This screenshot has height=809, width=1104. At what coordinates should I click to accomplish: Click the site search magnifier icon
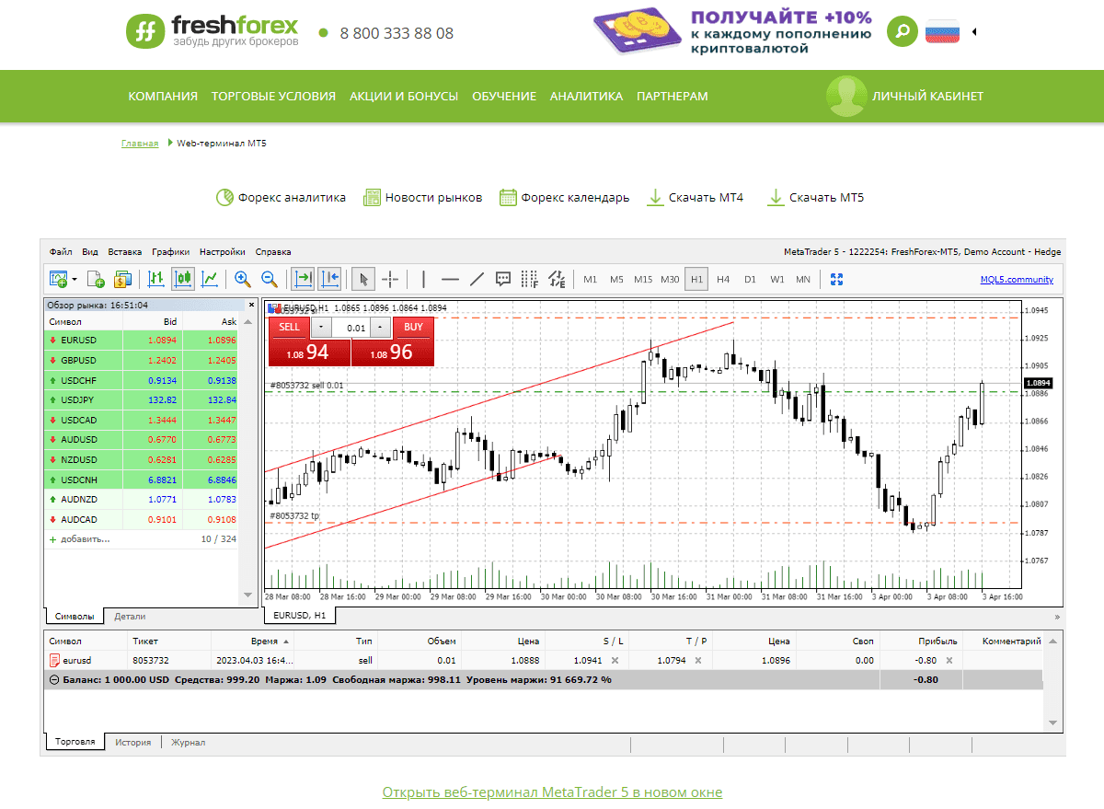pyautogui.click(x=903, y=31)
